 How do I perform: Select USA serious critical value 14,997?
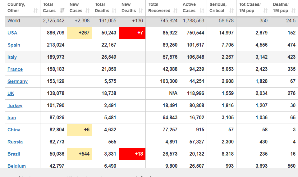pos(226,33)
